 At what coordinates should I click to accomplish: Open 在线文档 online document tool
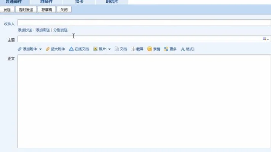(x=71, y=49)
